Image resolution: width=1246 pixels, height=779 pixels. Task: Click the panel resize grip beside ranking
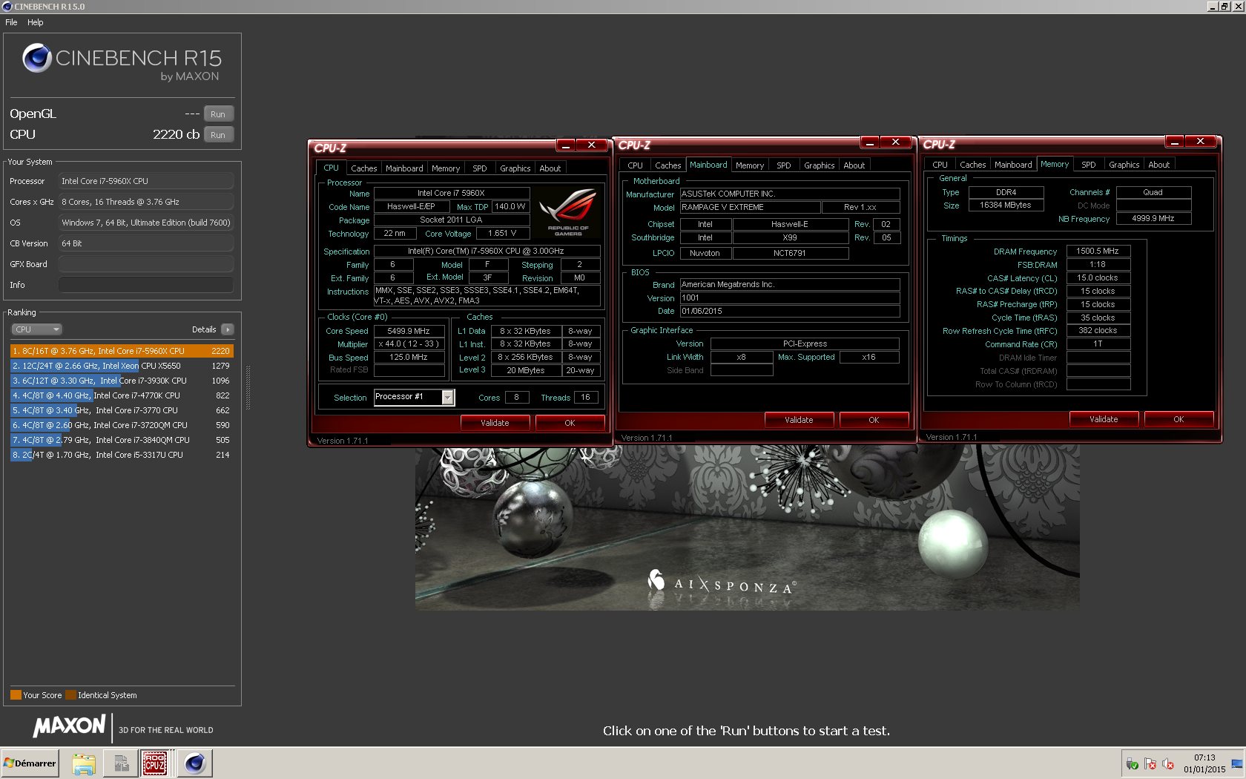click(248, 387)
